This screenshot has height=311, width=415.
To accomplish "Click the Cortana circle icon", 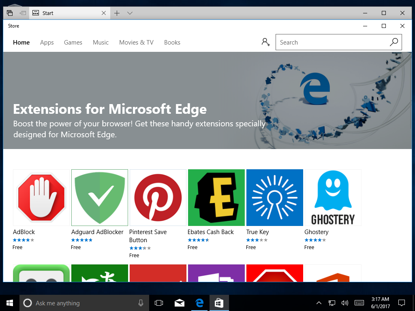I will pos(28,303).
